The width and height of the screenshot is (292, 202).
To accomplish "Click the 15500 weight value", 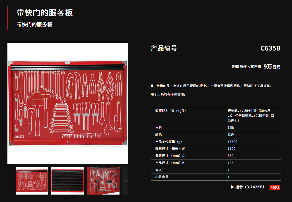I will (x=232, y=142).
